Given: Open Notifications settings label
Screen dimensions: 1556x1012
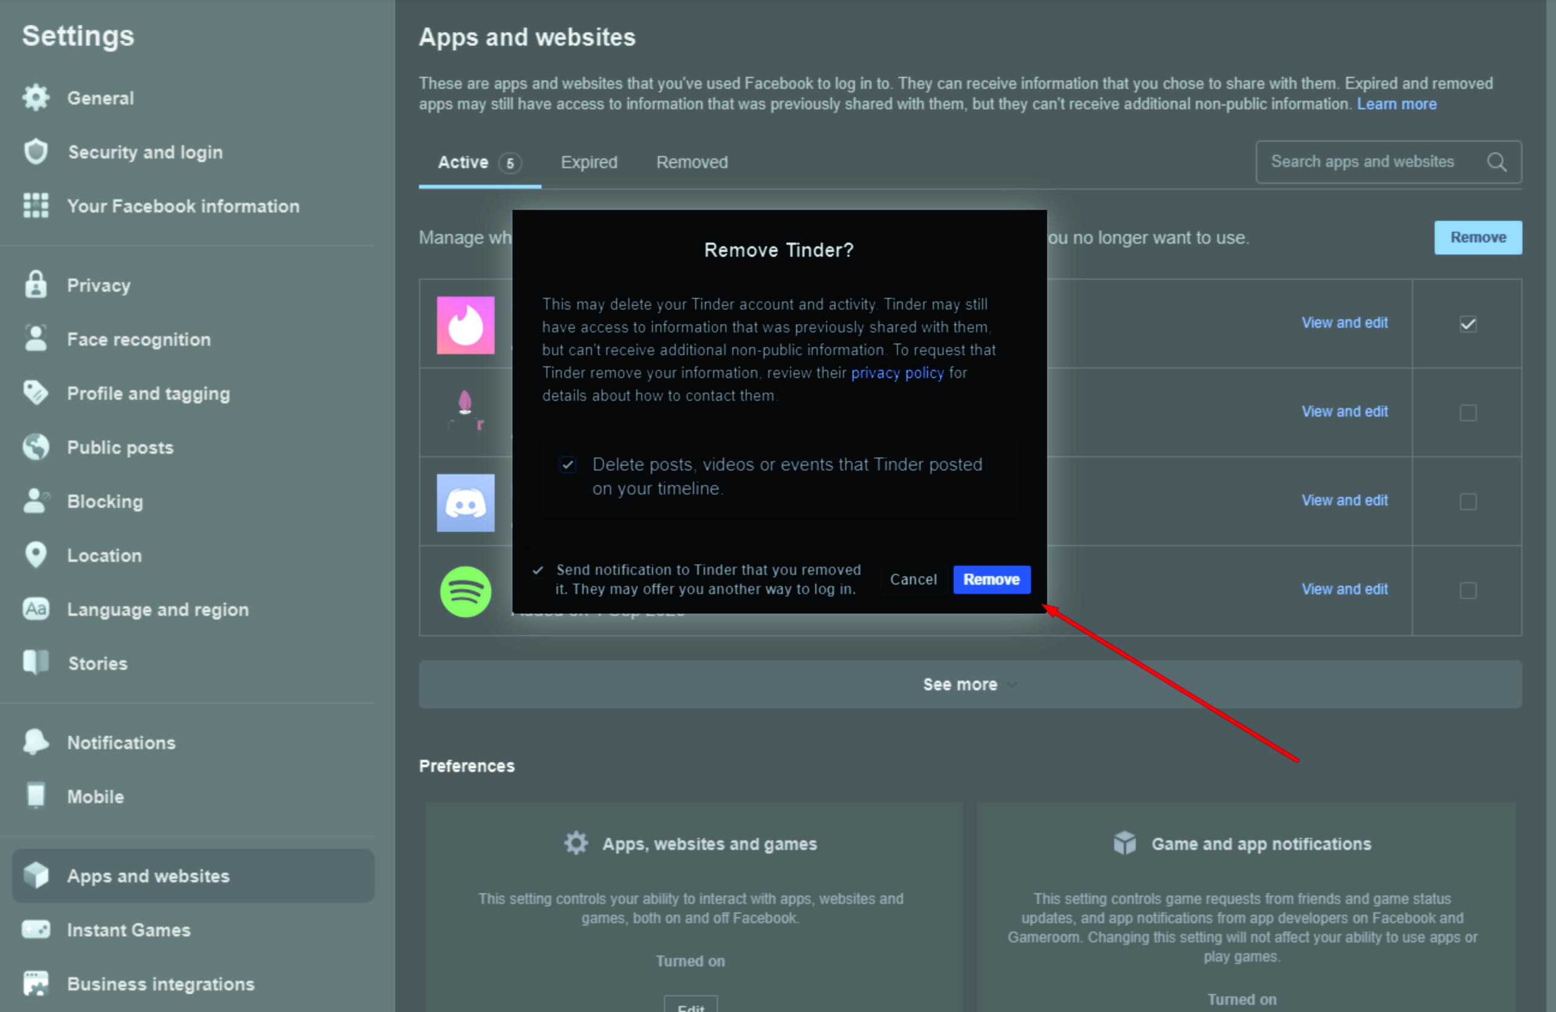Looking at the screenshot, I should (x=121, y=743).
